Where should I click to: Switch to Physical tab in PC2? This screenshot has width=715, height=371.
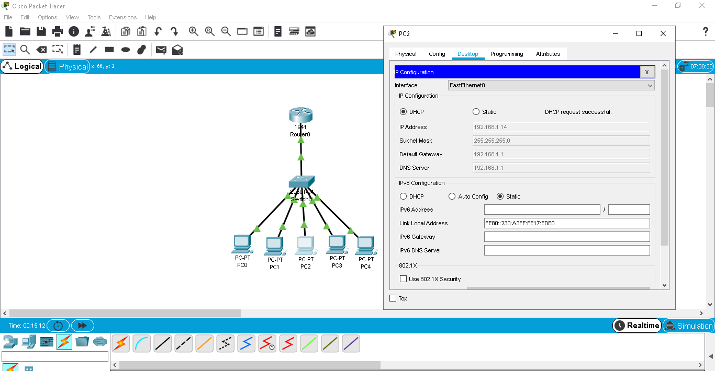pos(406,54)
